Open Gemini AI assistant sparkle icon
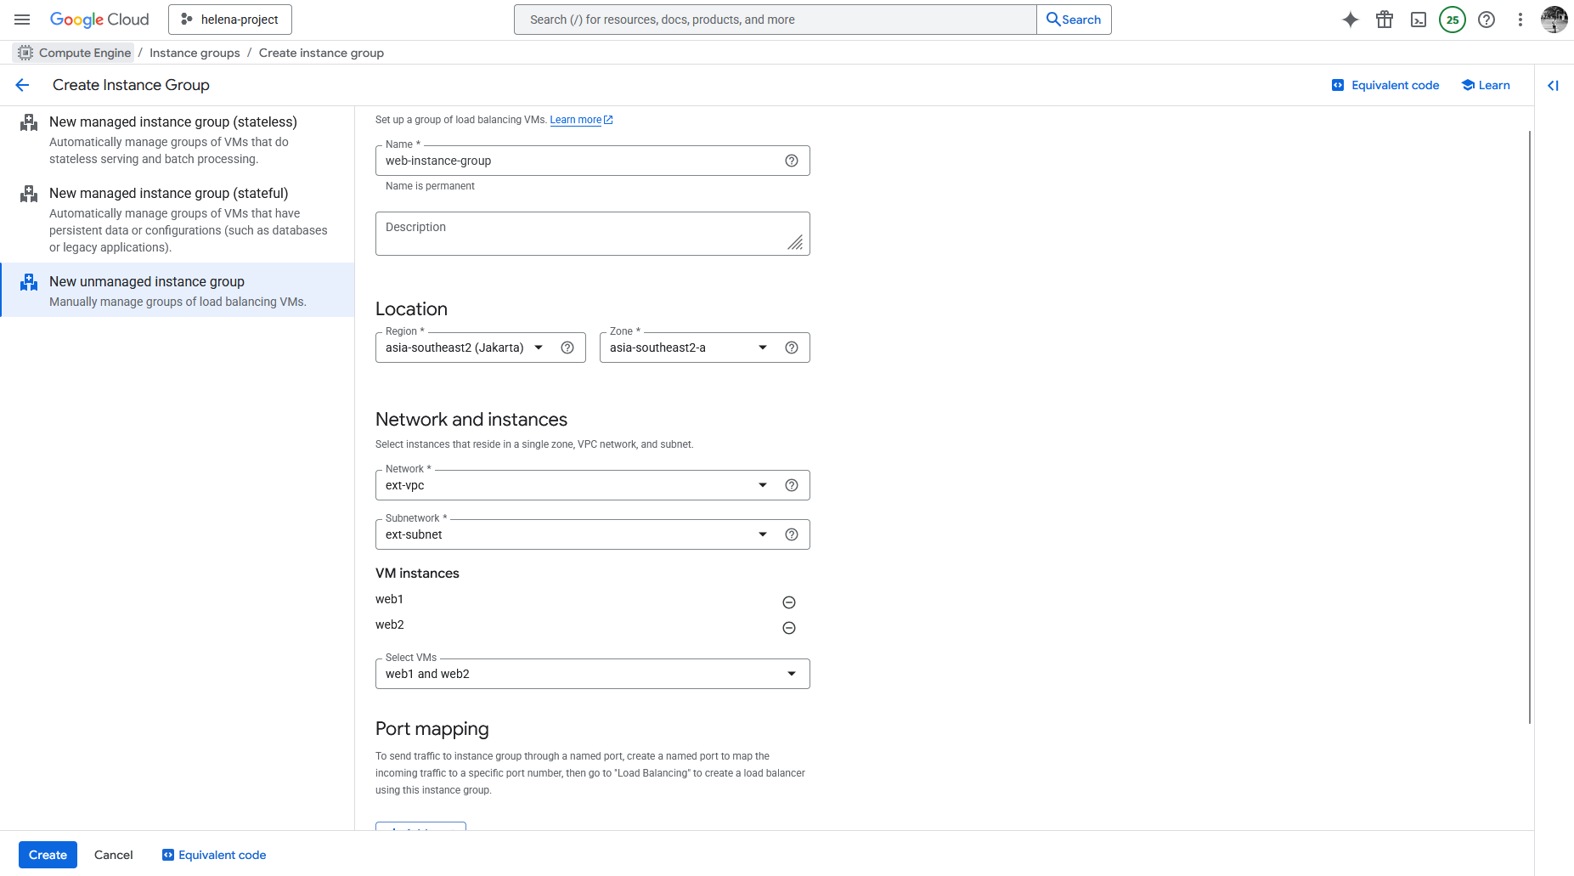The width and height of the screenshot is (1574, 876). pos(1350,20)
